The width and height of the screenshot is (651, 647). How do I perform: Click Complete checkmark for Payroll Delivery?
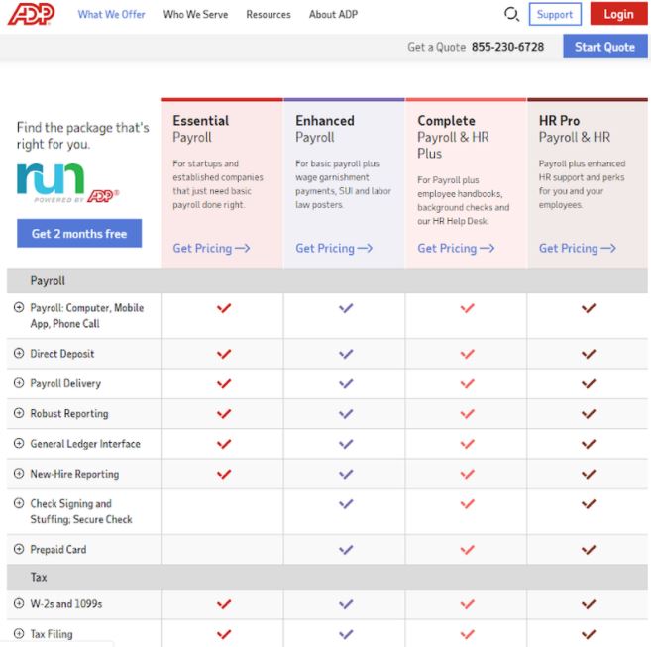(x=467, y=383)
